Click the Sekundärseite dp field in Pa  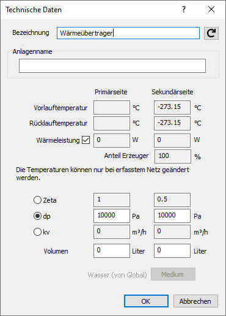[x=172, y=216]
